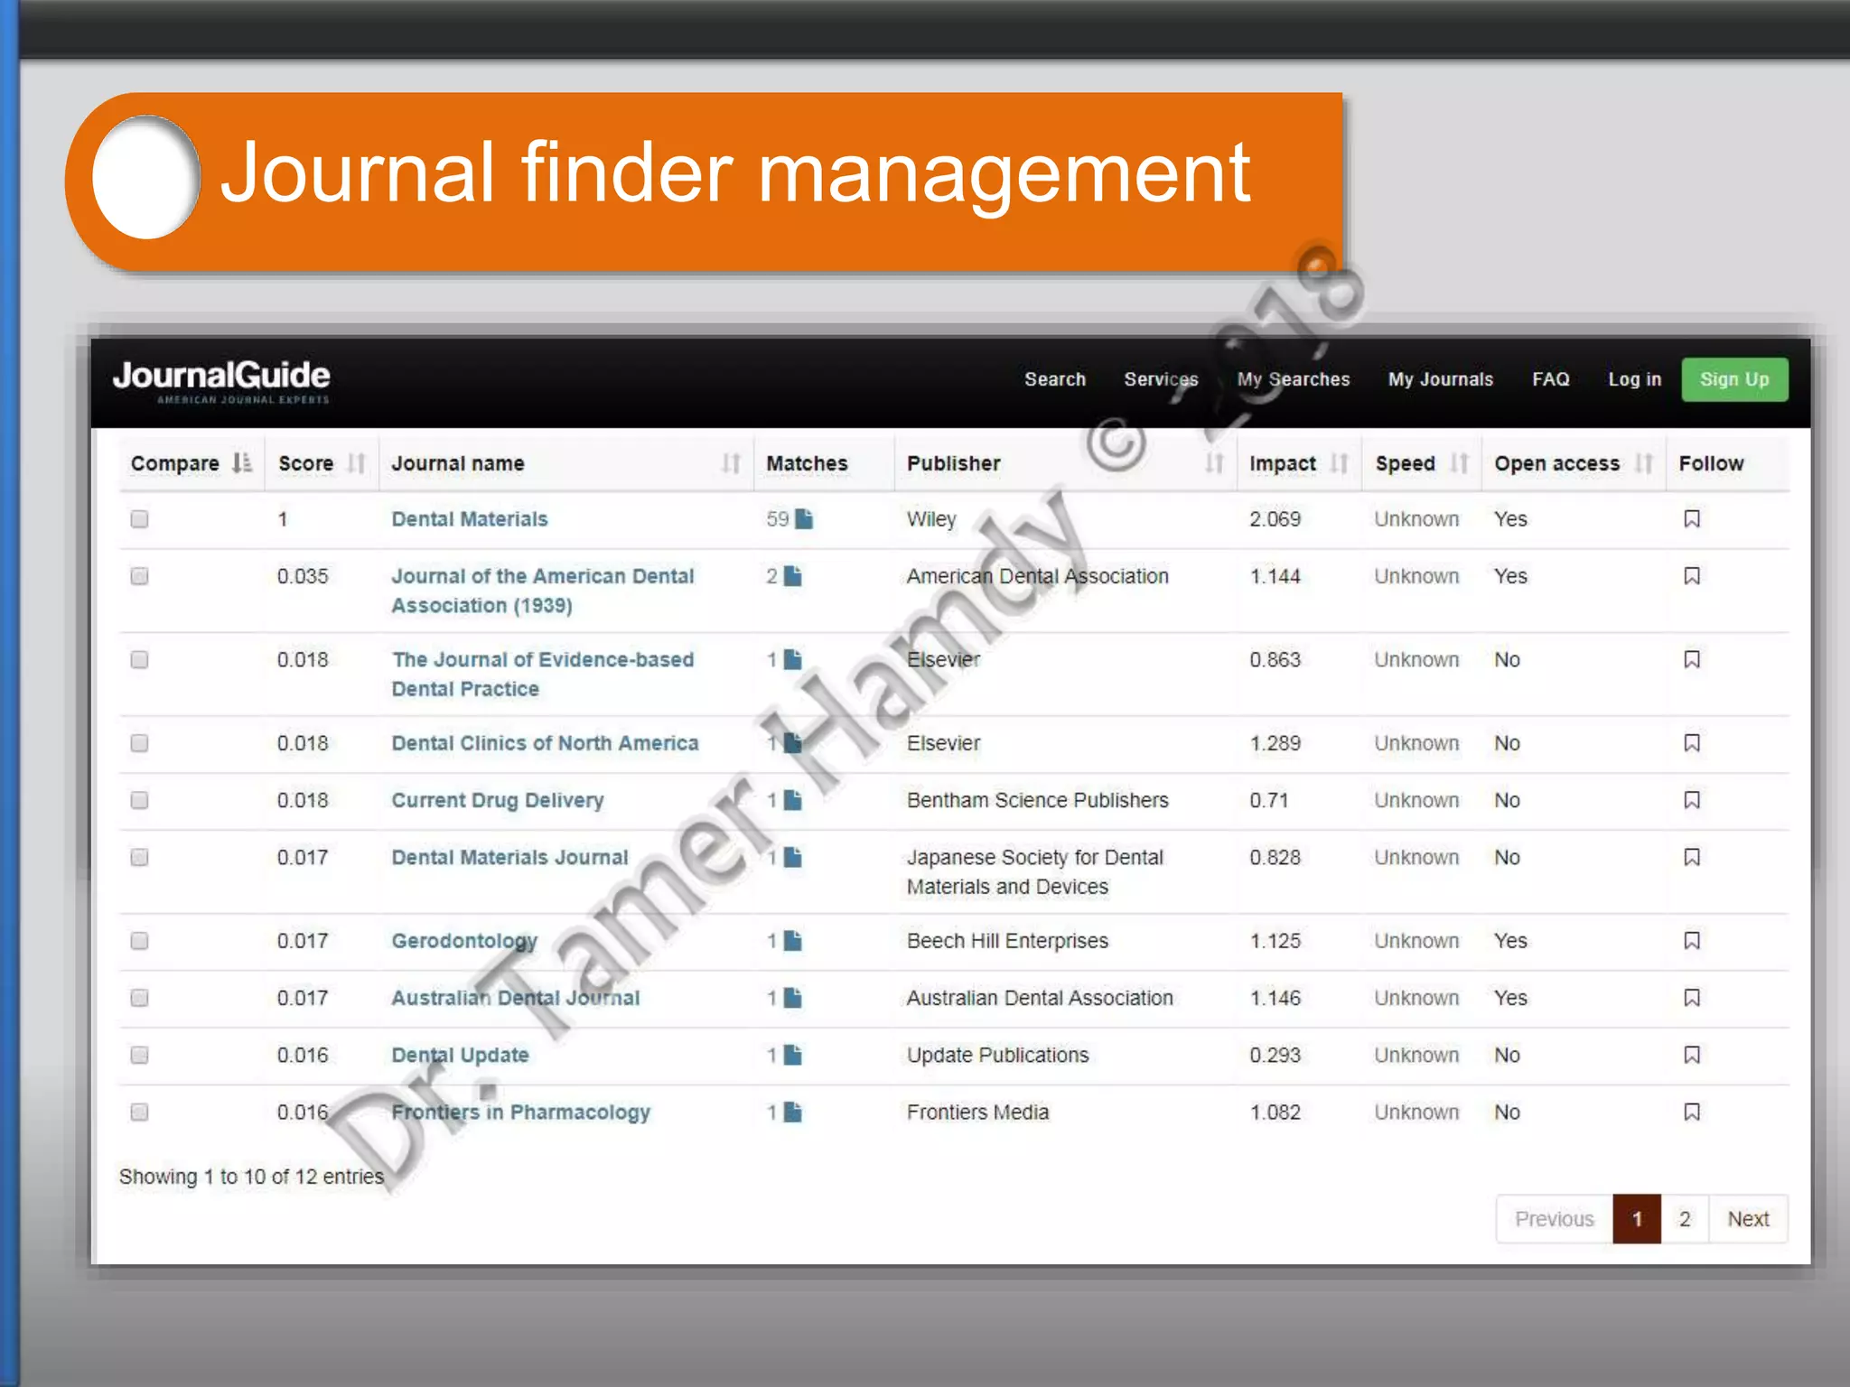Check compare box for Dental Clinics of North America
Image resolution: width=1850 pixels, height=1387 pixels.
pos(139,743)
